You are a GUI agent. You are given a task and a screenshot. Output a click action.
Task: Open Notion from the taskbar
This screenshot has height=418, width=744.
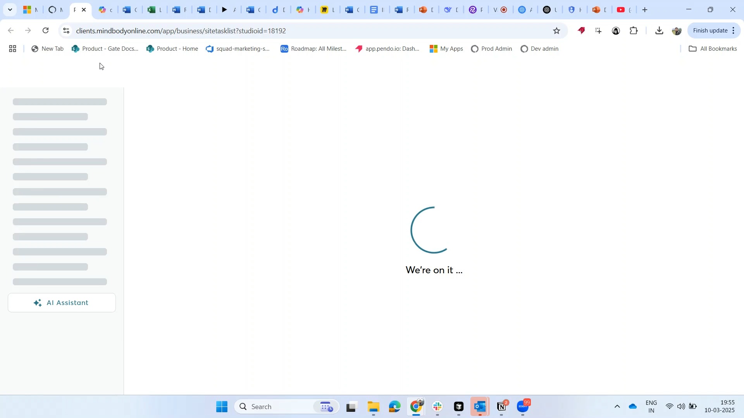coord(502,407)
